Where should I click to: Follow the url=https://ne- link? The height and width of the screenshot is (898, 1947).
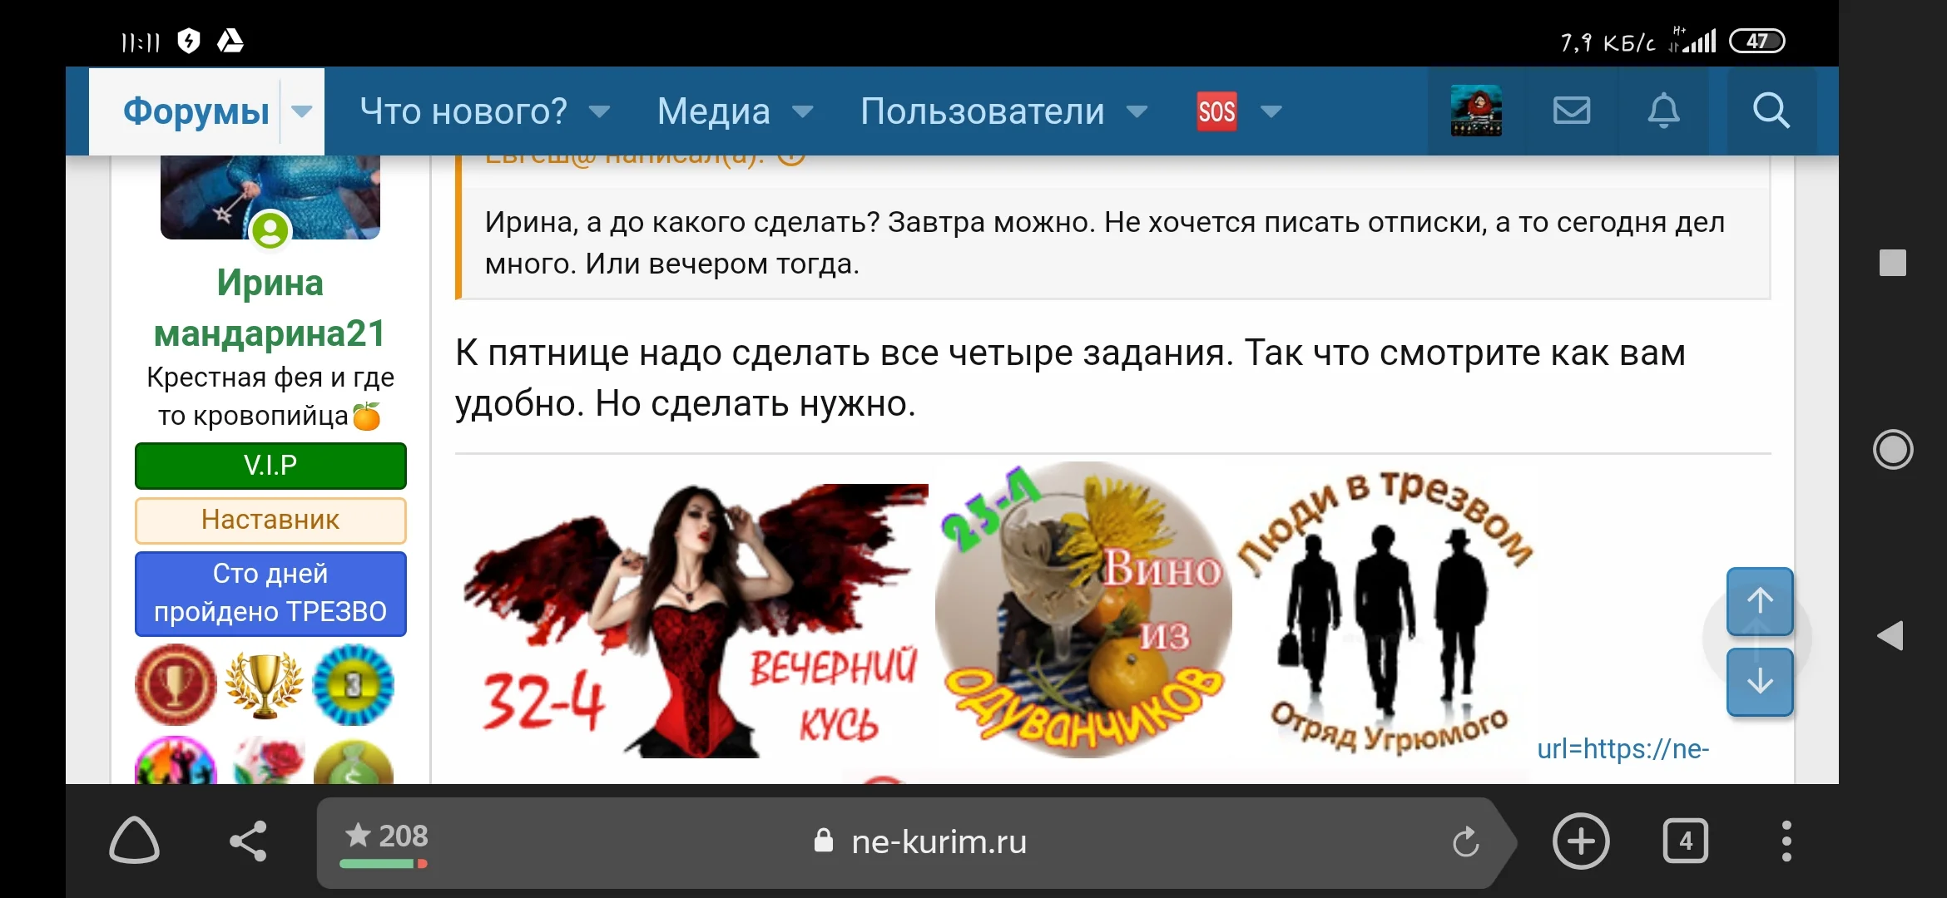[1623, 749]
